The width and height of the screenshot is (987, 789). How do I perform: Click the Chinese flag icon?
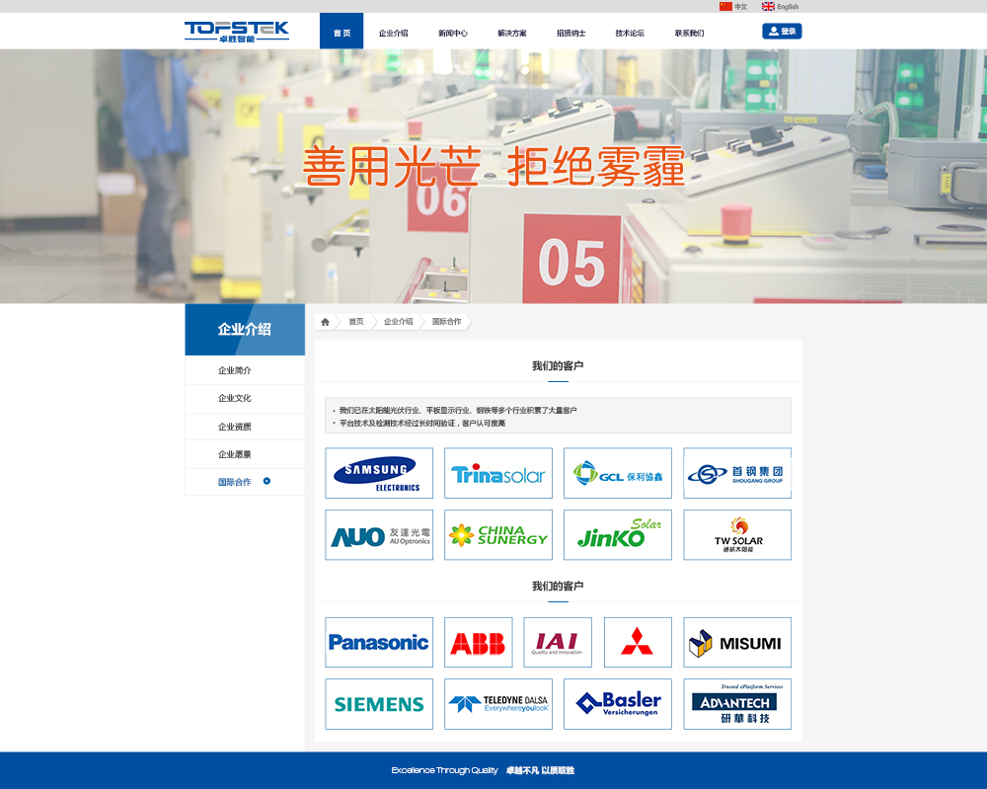click(x=725, y=6)
